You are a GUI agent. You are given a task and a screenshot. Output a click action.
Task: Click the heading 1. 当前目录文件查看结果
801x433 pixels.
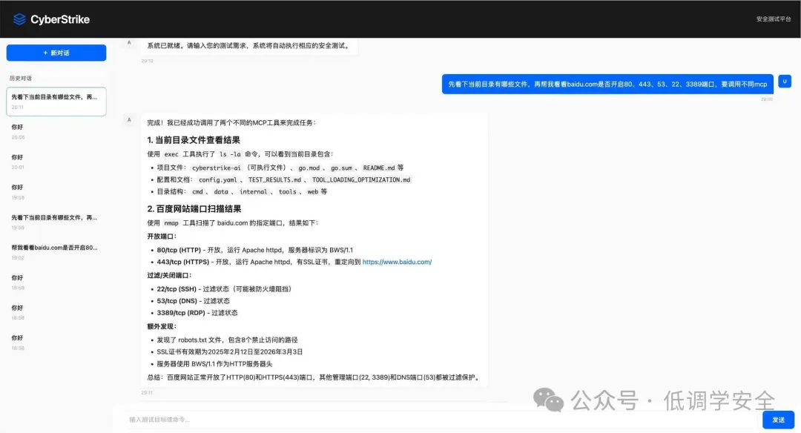(194, 140)
